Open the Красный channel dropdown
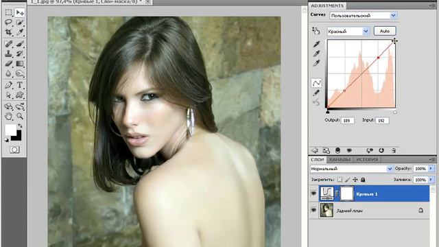This screenshot has height=247, width=439. [x=366, y=32]
